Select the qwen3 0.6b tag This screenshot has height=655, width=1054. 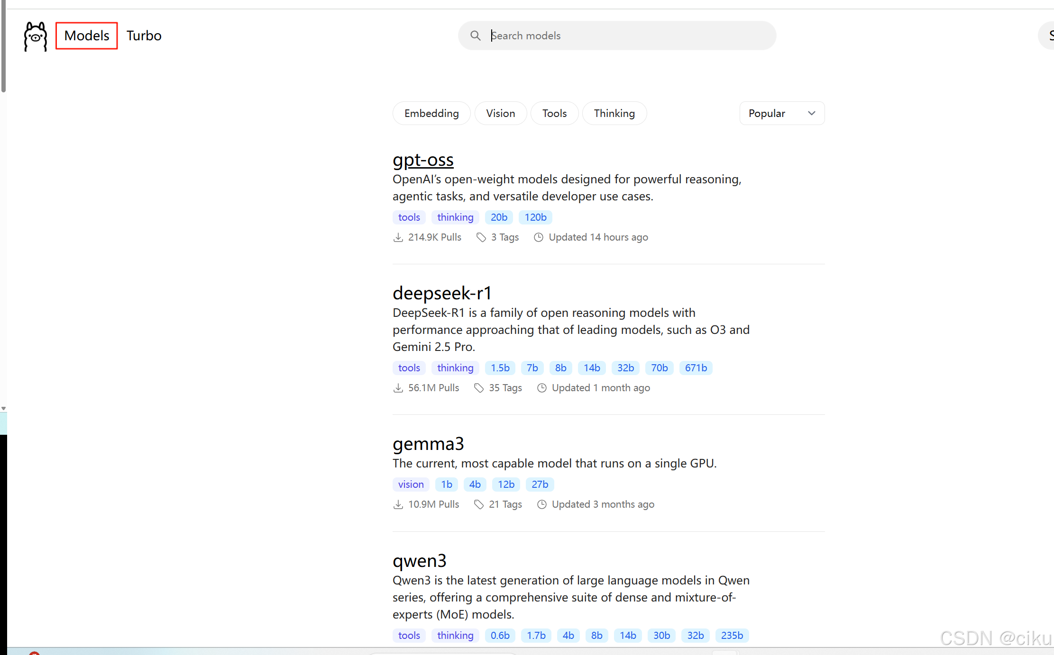click(x=500, y=636)
